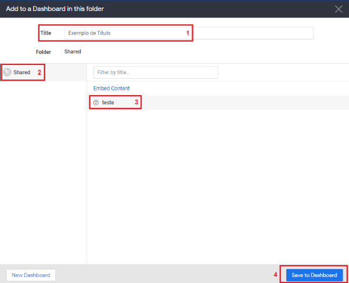Click the dialog header title text
The image size is (349, 283).
55,9
